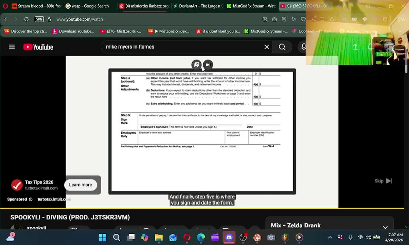Image resolution: width=409 pixels, height=245 pixels.
Task: Select the '(369) SPOOKYLI' YouTube tab
Action: 305,6
